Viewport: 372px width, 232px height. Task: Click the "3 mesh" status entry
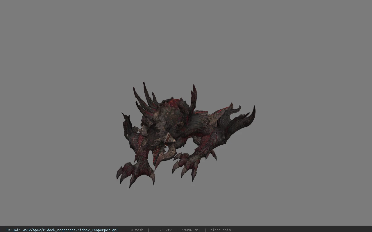click(137, 230)
